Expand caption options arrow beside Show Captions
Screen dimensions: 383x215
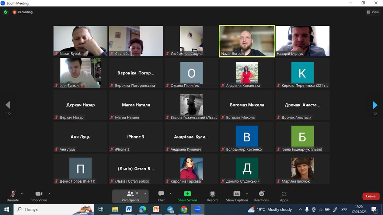click(x=247, y=194)
